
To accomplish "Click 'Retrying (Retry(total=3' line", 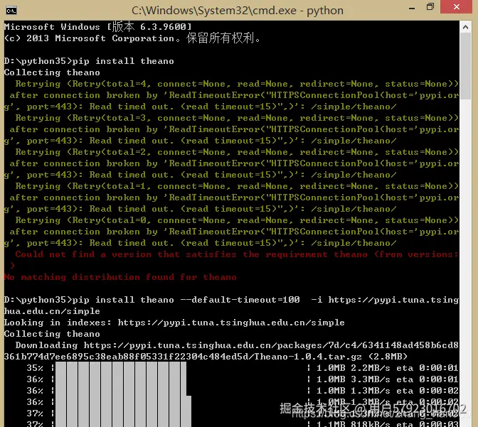I will 237,118.
